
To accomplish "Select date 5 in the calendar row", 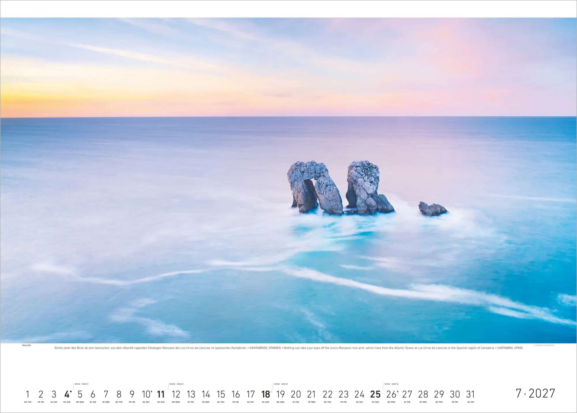I will click(80, 394).
